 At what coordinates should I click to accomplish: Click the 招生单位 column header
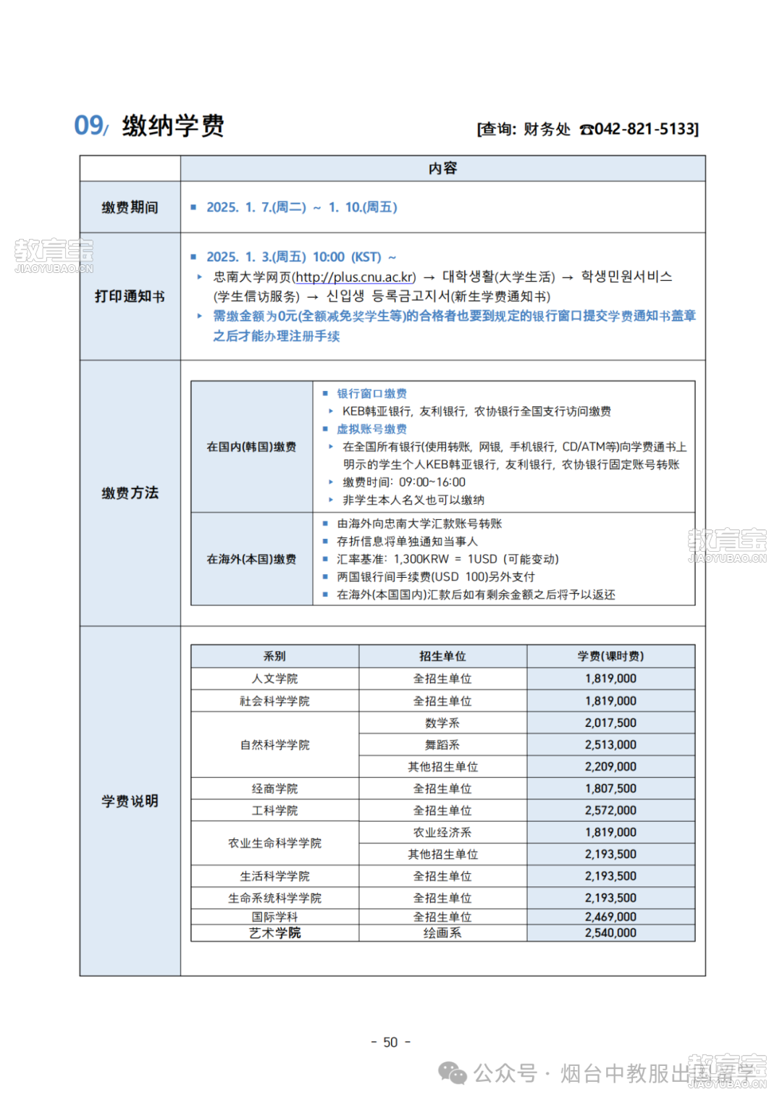(x=443, y=656)
